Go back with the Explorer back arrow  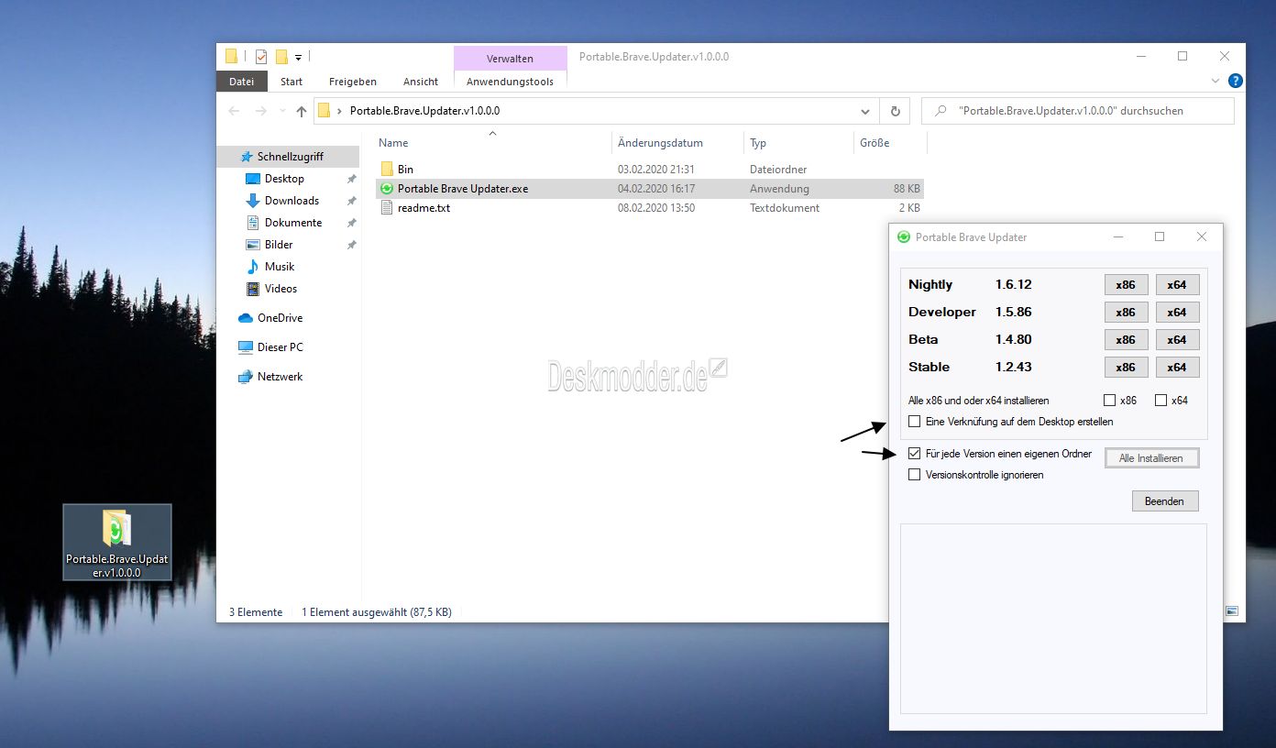coord(234,111)
